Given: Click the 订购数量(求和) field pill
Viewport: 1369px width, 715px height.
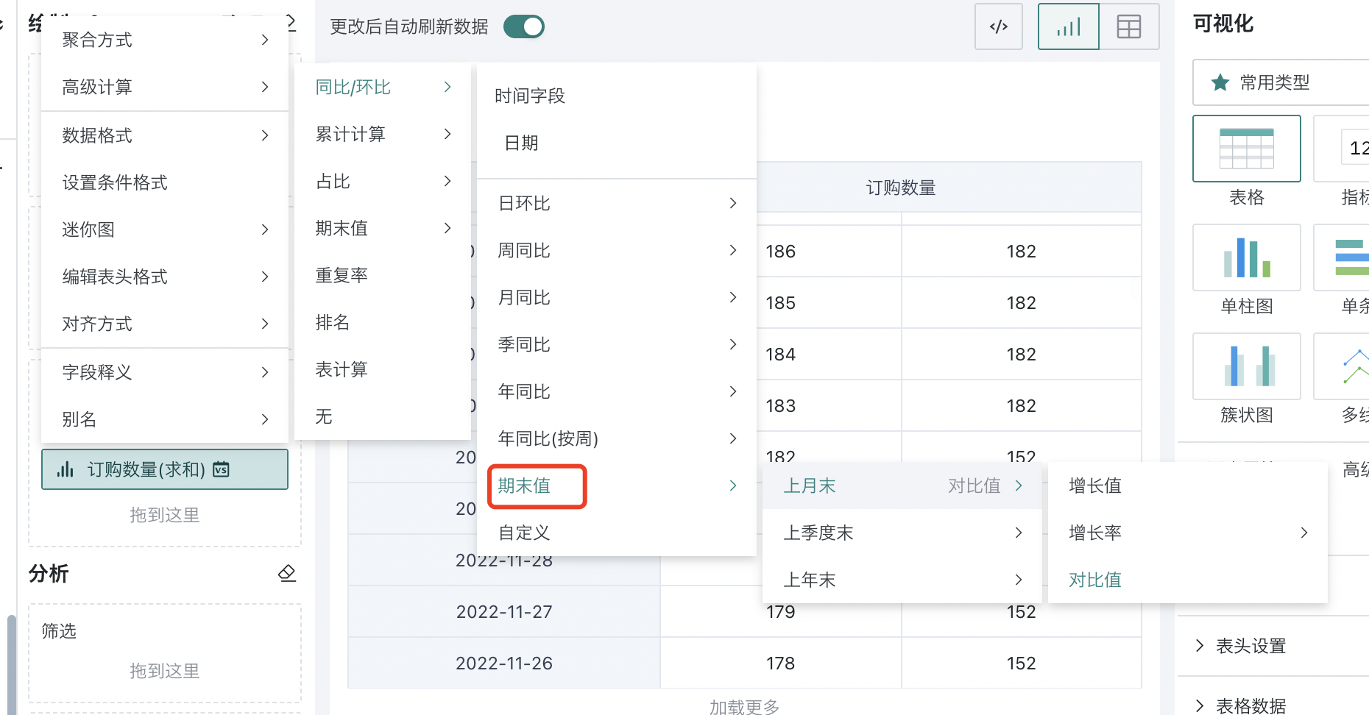Looking at the screenshot, I should coord(164,469).
